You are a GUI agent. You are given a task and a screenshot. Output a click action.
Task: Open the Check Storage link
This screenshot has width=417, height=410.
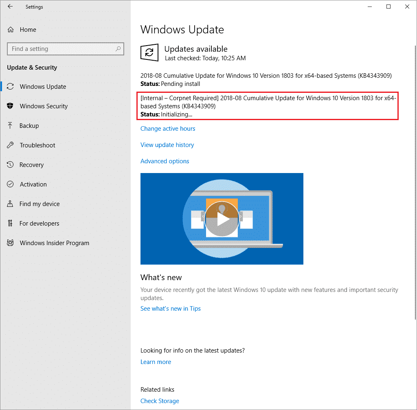point(160,401)
